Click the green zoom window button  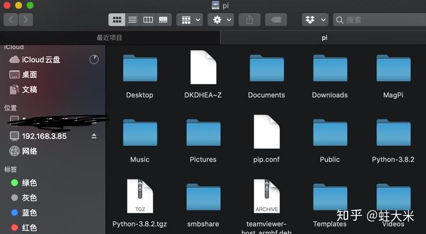(30, 5)
